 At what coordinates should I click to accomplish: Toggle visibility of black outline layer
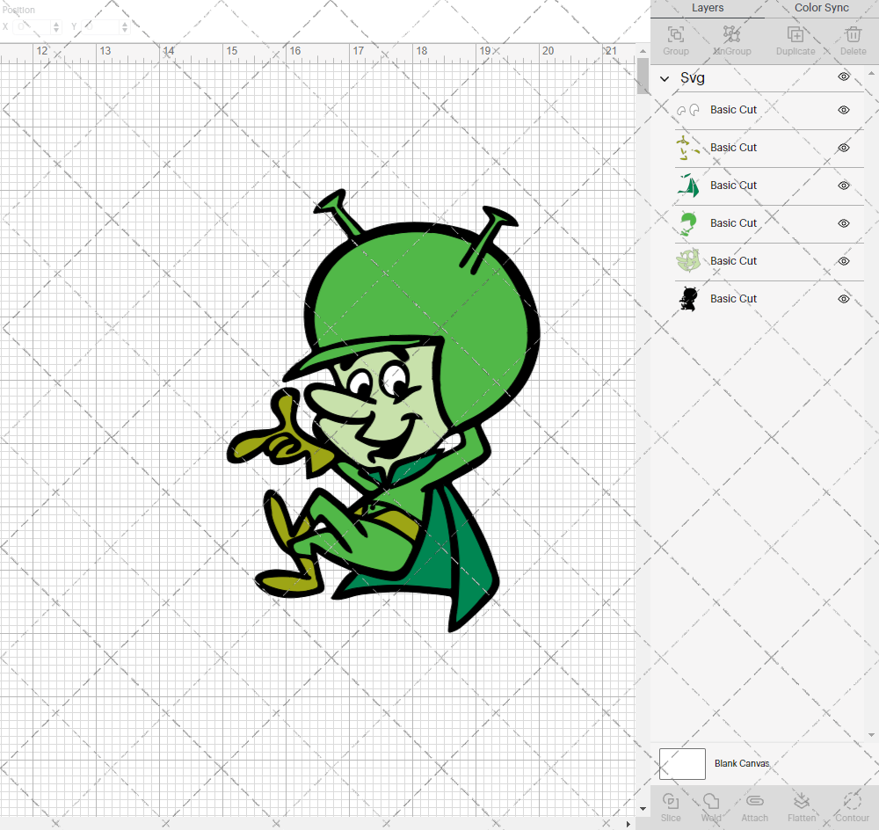tap(844, 299)
